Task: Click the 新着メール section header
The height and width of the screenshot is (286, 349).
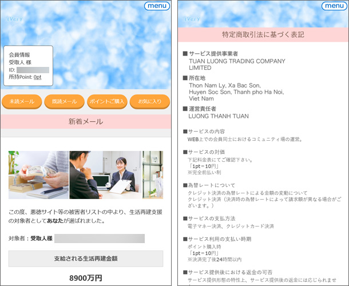Action: pyautogui.click(x=86, y=122)
